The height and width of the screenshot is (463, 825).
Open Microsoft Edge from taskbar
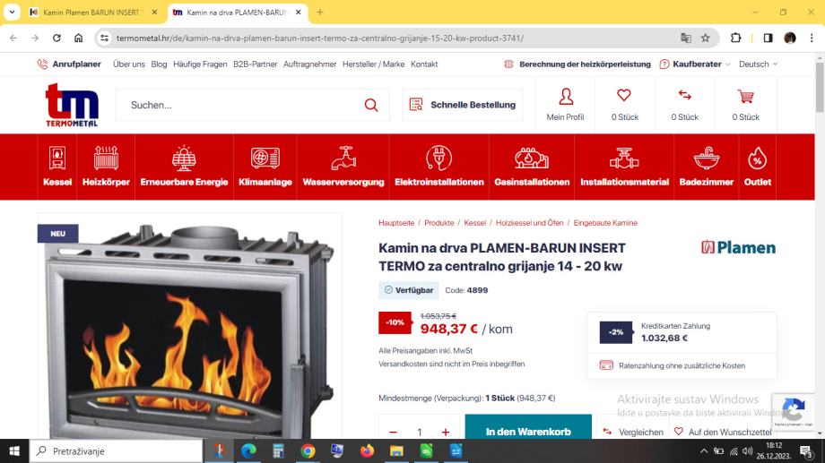pyautogui.click(x=249, y=451)
